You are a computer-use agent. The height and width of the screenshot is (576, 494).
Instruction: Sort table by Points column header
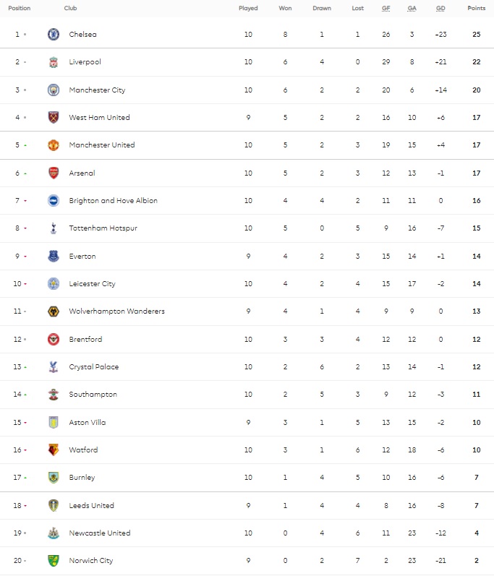(x=476, y=9)
